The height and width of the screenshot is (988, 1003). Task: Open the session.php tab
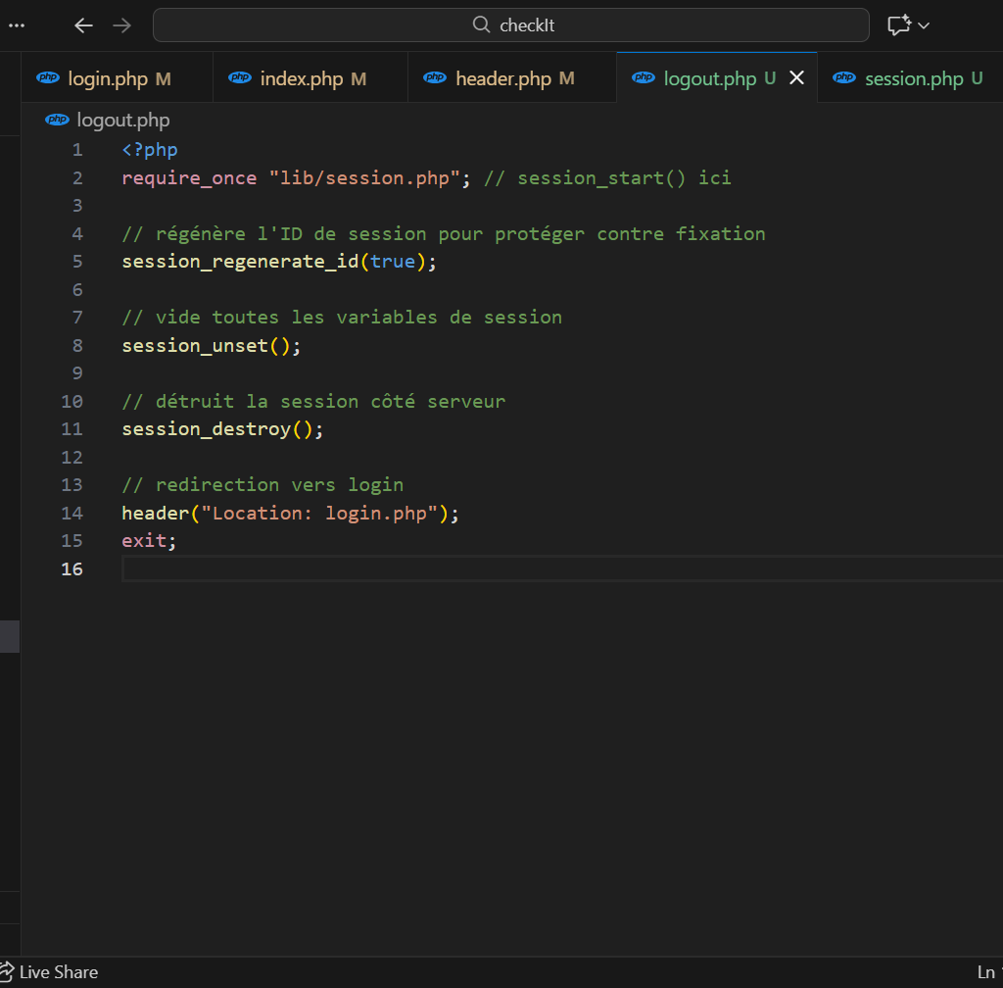pos(914,78)
